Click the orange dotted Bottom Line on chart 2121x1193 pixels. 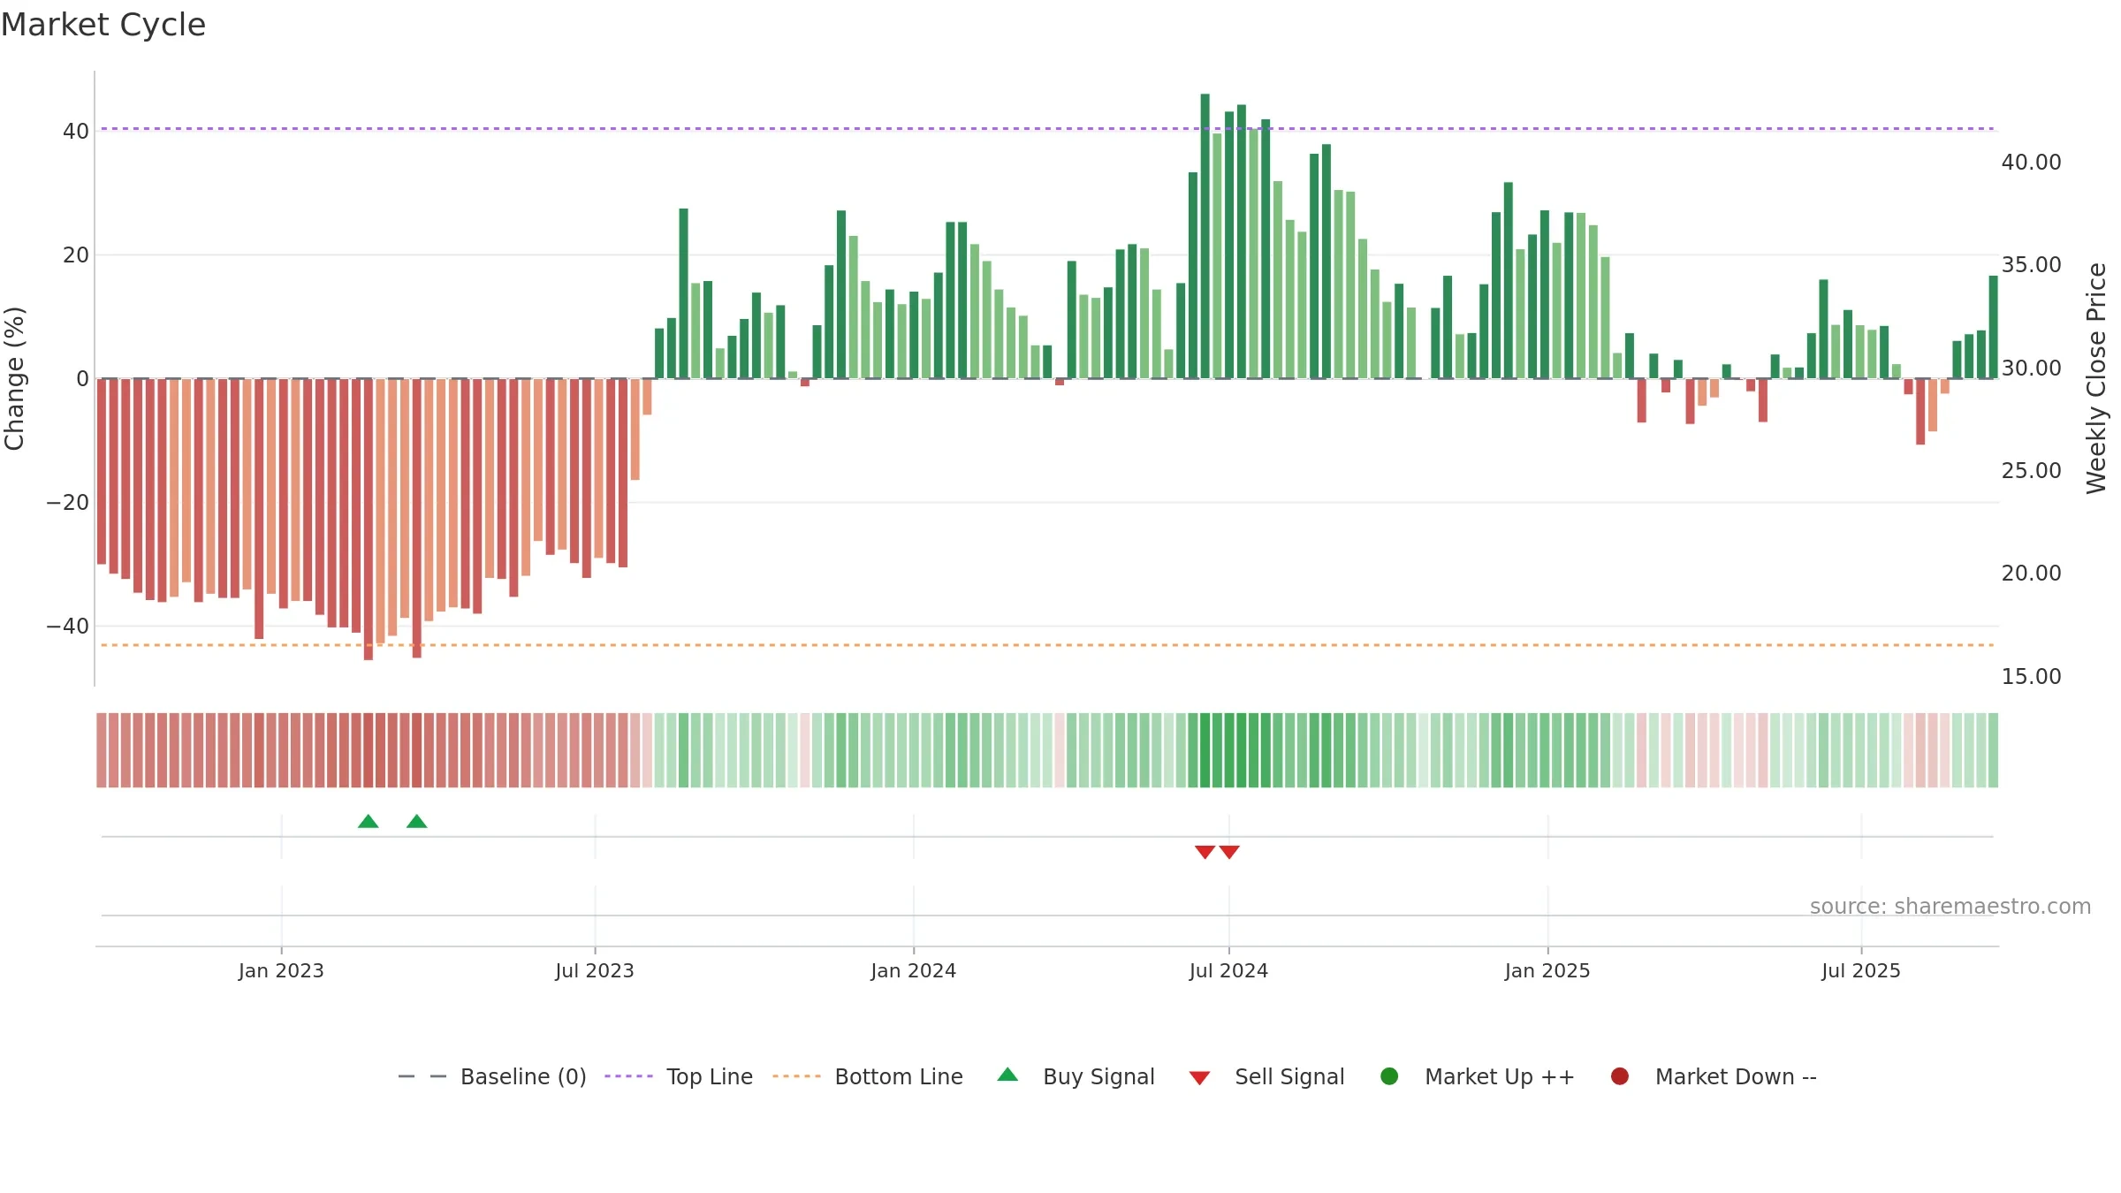(x=1047, y=645)
